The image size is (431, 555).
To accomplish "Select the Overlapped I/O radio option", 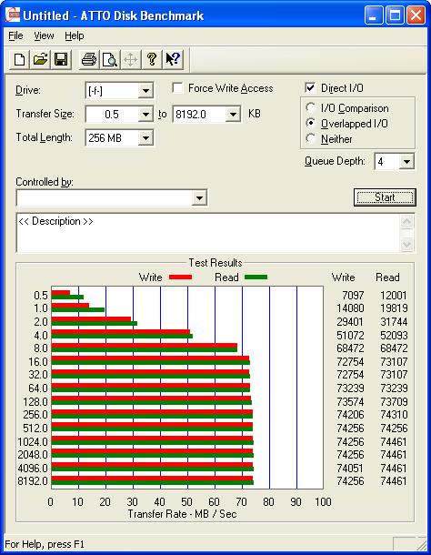I will point(310,123).
